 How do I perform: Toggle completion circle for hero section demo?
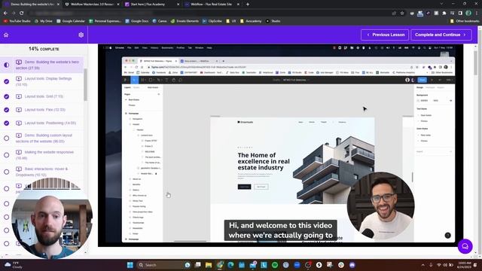click(x=7, y=65)
